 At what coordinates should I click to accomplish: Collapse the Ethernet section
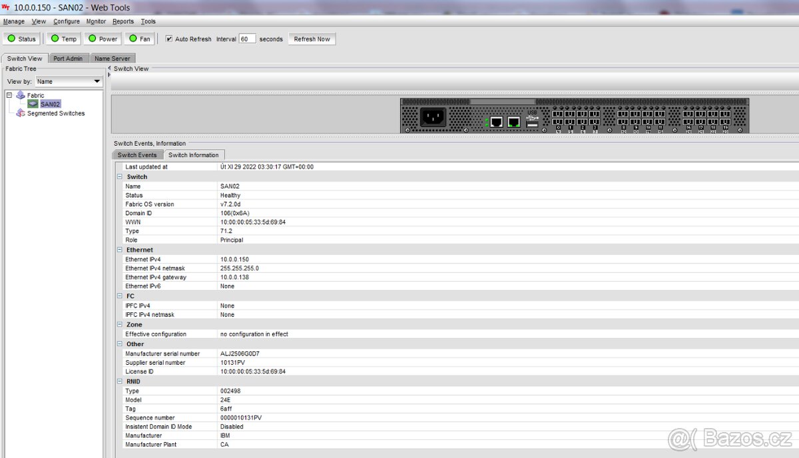[120, 250]
